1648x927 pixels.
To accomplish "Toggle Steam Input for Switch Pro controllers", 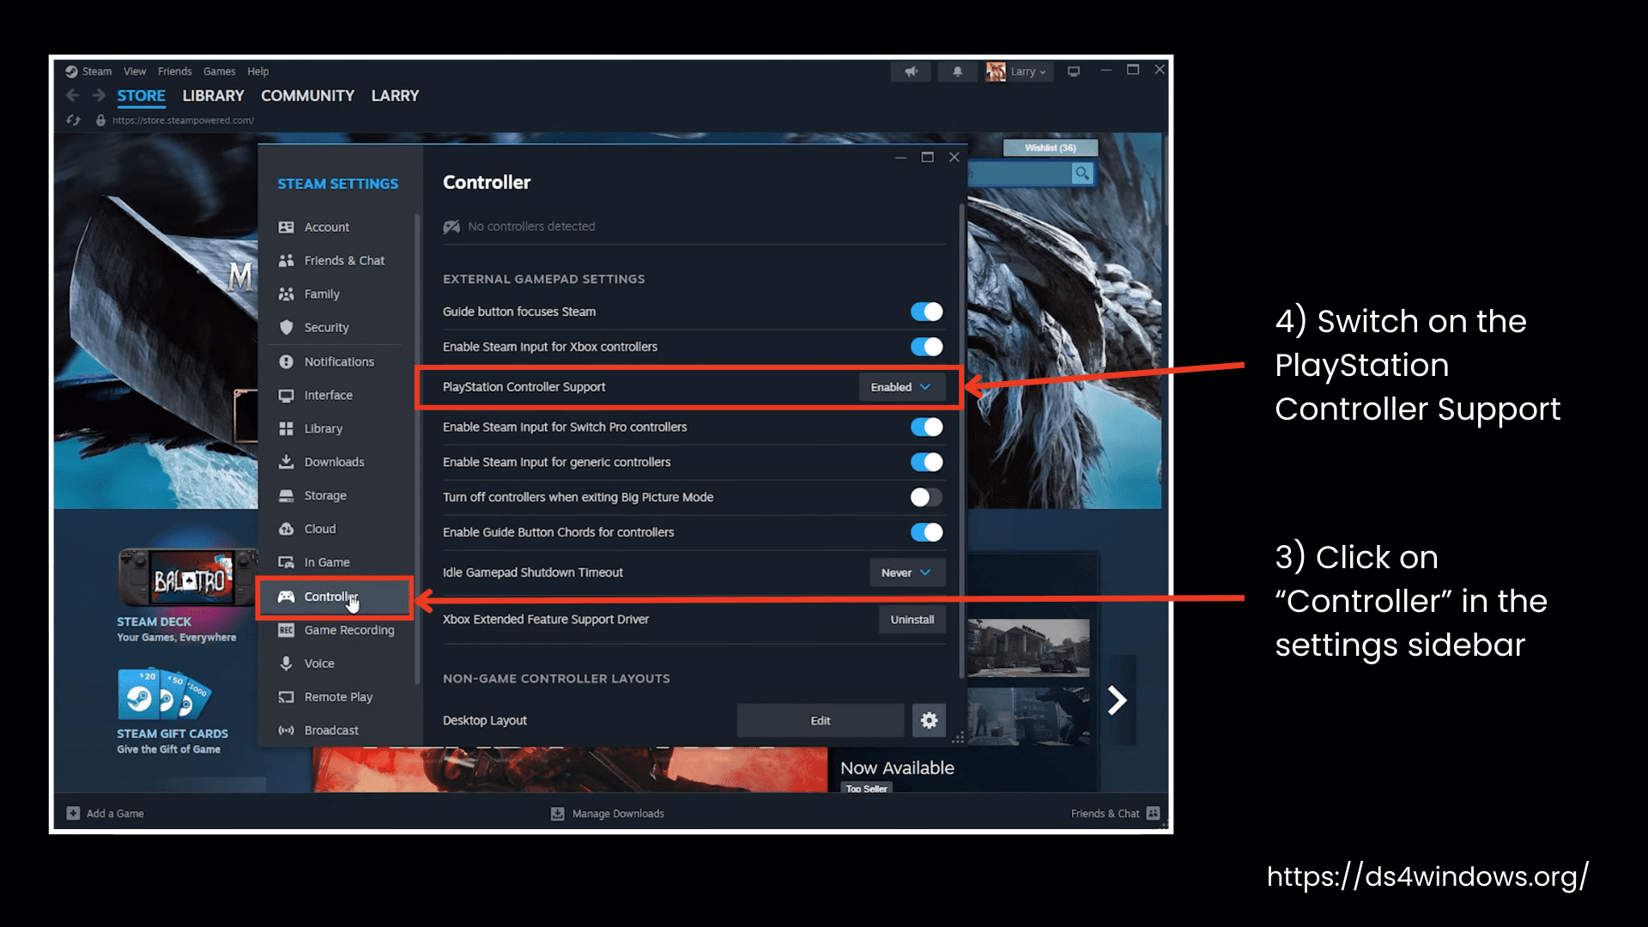I will click(927, 427).
